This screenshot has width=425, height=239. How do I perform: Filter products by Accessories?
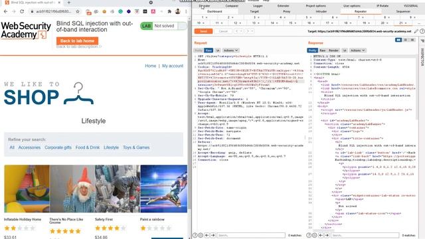(x=29, y=147)
